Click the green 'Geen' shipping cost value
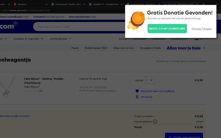Image resolution: width=221 pixels, height=138 pixels. pyautogui.click(x=200, y=122)
